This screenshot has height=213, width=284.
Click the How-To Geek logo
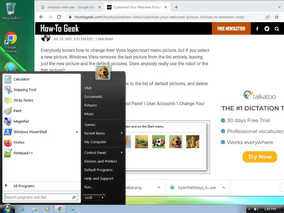click(x=60, y=29)
